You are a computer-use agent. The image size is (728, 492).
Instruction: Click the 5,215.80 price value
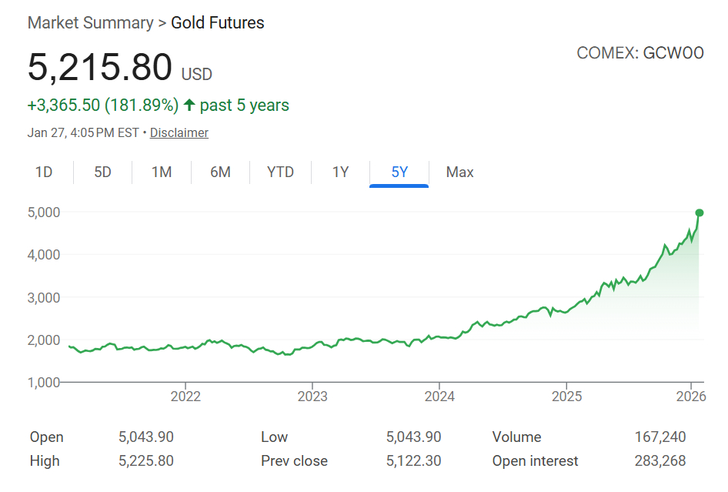100,67
